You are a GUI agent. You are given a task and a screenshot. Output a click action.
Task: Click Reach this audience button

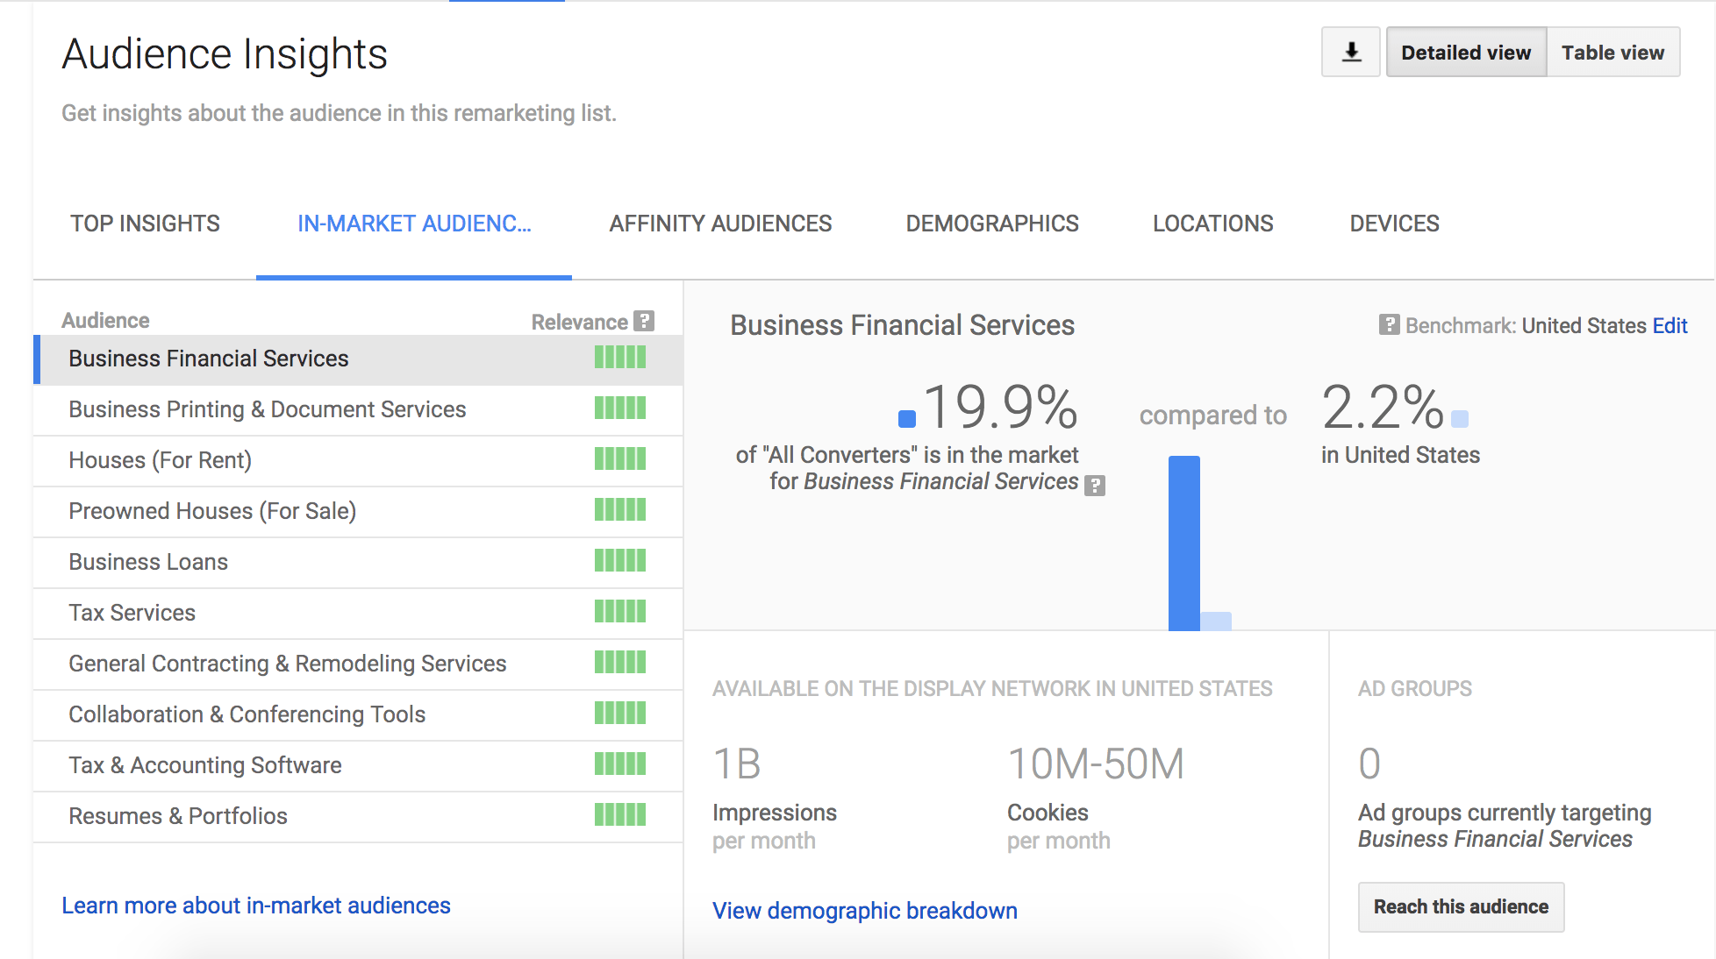(x=1461, y=906)
